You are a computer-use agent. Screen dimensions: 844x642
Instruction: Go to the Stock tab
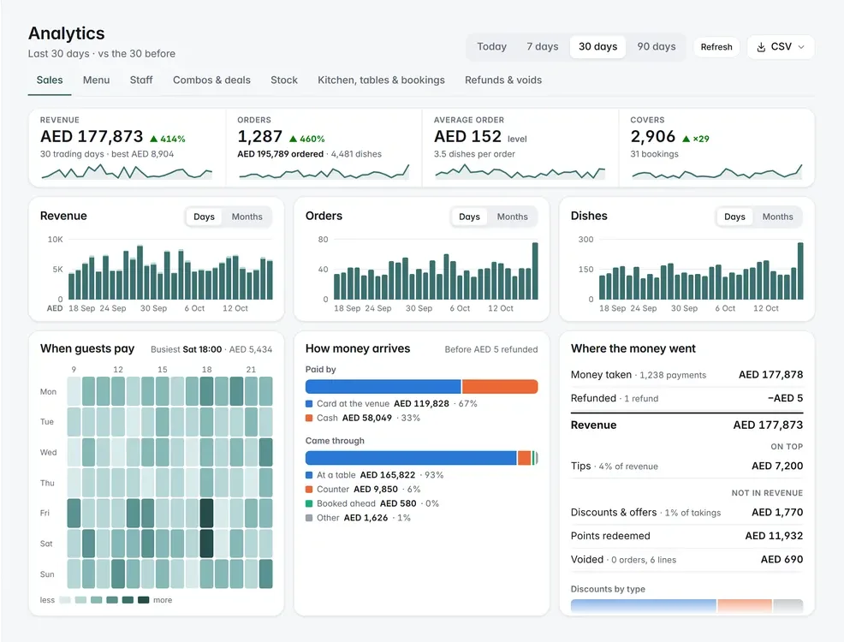[x=283, y=80]
